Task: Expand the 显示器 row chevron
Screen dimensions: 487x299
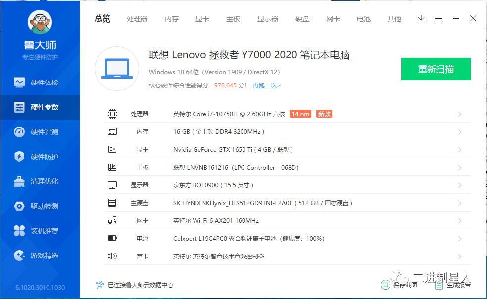Action: click(x=460, y=185)
